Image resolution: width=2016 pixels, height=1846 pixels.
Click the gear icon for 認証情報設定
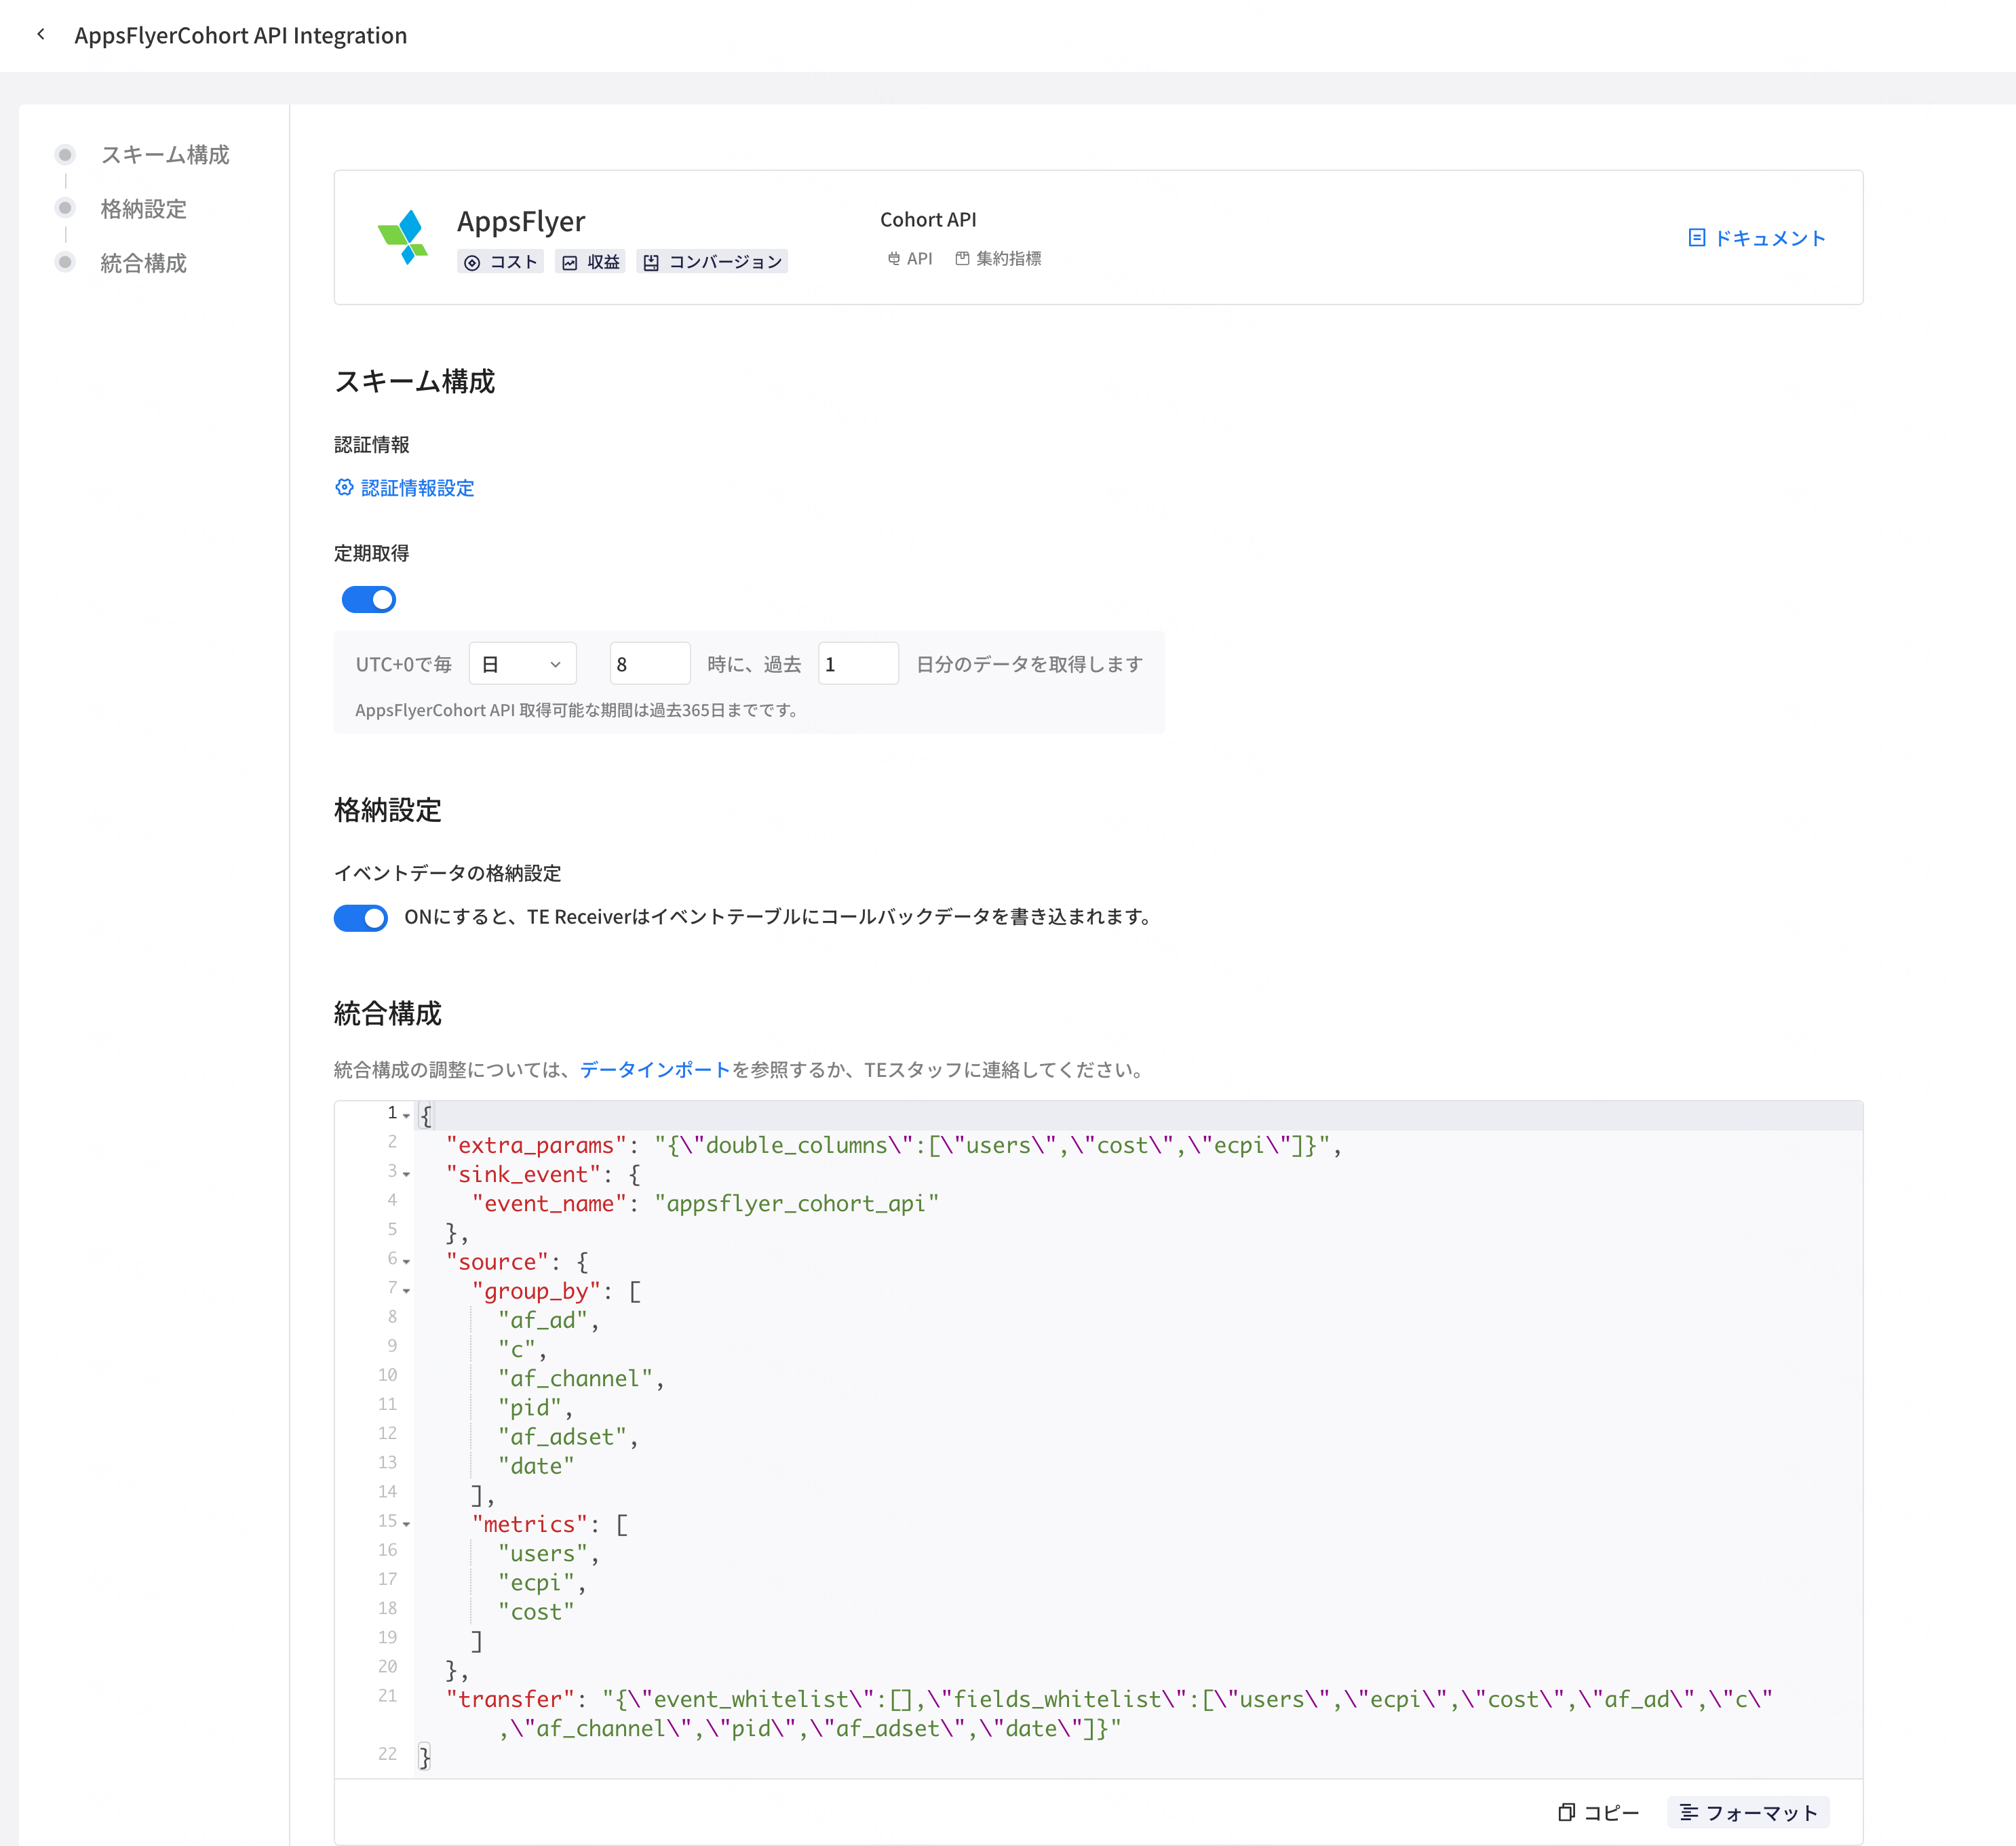tap(344, 487)
